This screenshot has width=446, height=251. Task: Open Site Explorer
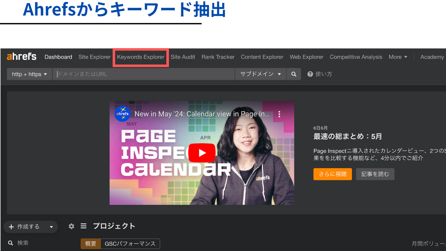click(94, 57)
